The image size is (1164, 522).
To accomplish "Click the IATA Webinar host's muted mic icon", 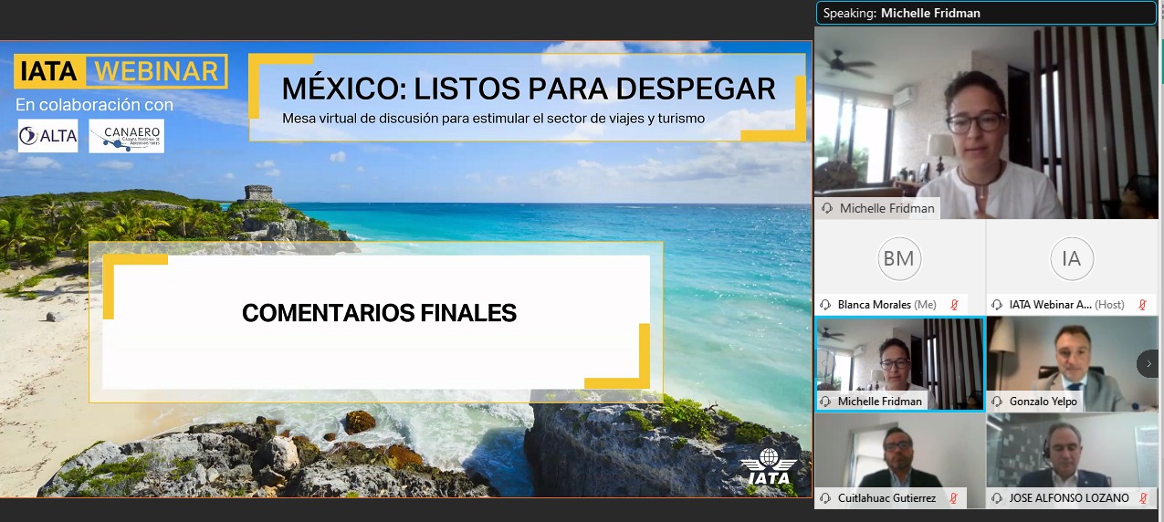I will (1142, 305).
